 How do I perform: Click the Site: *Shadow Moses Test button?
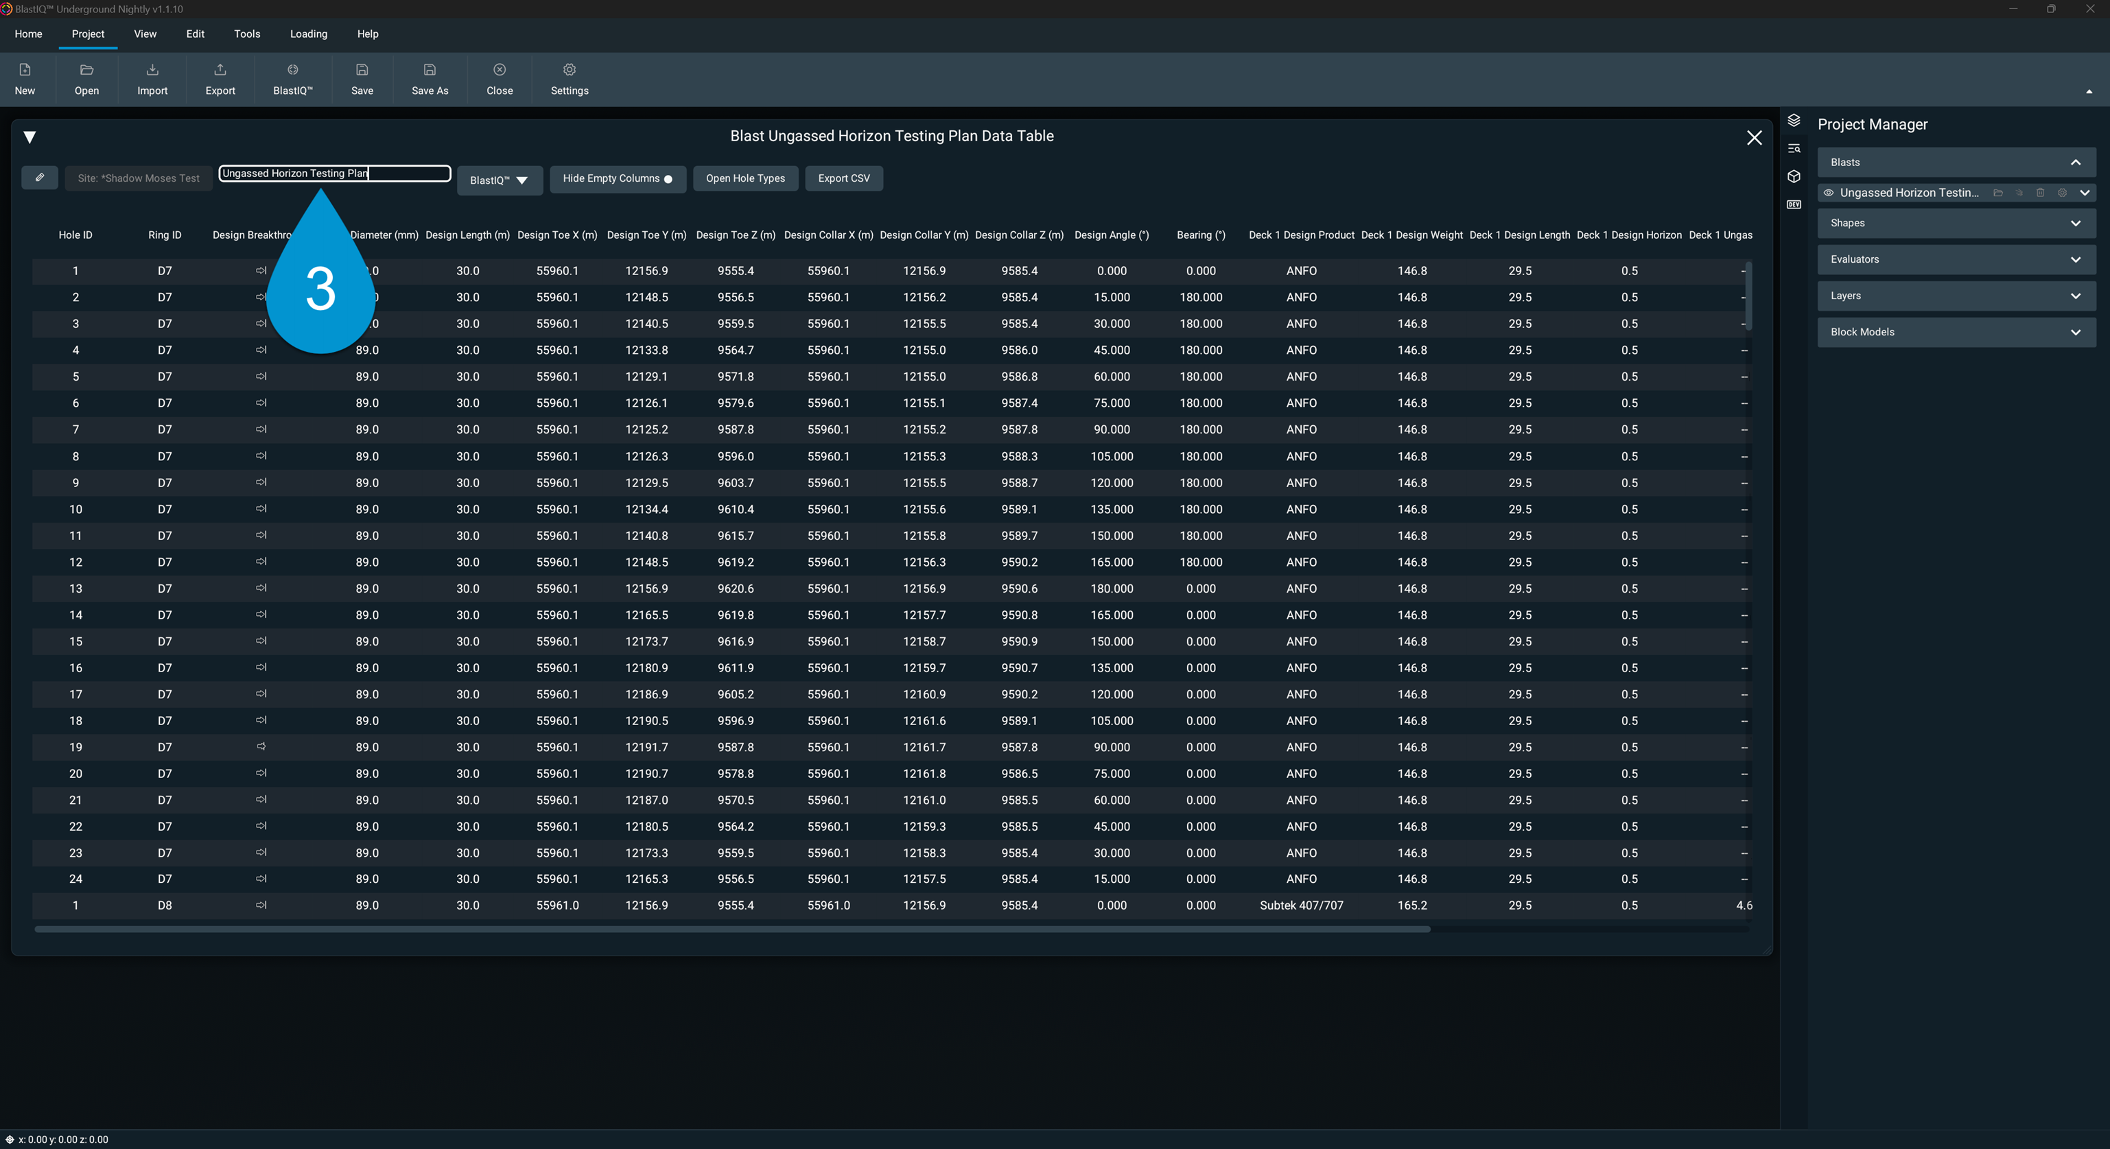point(139,178)
